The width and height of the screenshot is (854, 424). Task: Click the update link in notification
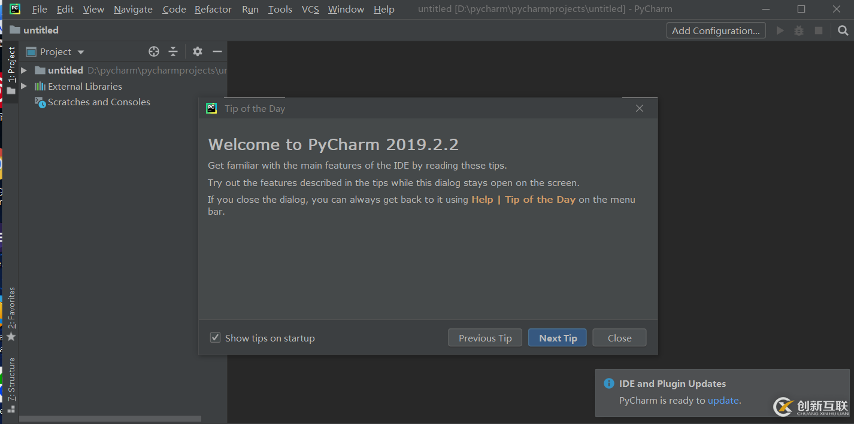pyautogui.click(x=723, y=401)
